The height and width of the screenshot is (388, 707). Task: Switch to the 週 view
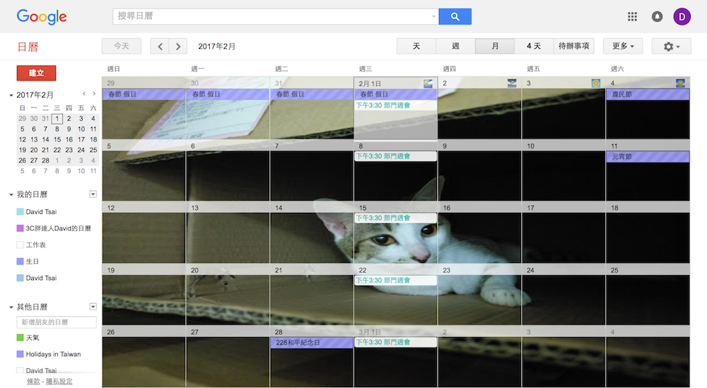click(455, 47)
